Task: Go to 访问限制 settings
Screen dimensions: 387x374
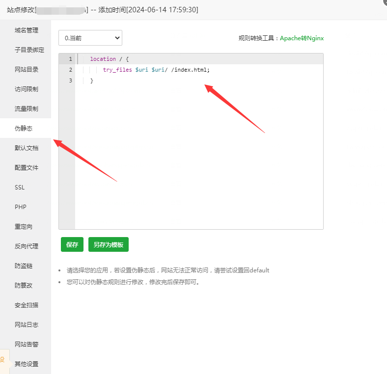Action: pos(26,89)
